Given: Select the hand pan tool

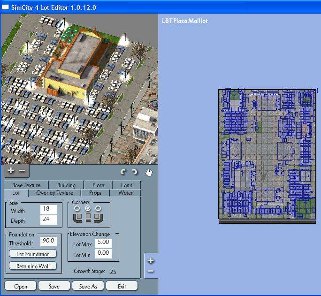Looking at the screenshot, I should tap(149, 173).
